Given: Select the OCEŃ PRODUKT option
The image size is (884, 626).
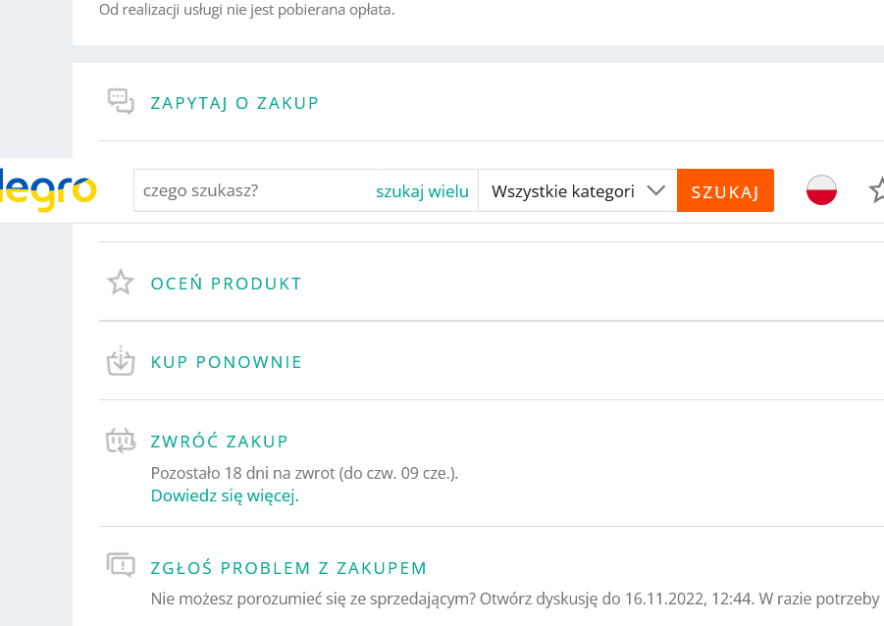Looking at the screenshot, I should (x=226, y=284).
